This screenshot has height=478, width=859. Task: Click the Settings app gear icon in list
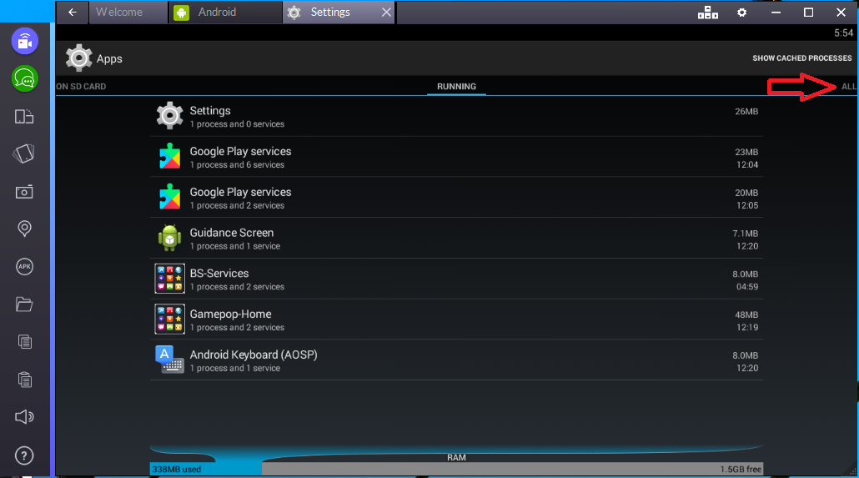point(170,116)
